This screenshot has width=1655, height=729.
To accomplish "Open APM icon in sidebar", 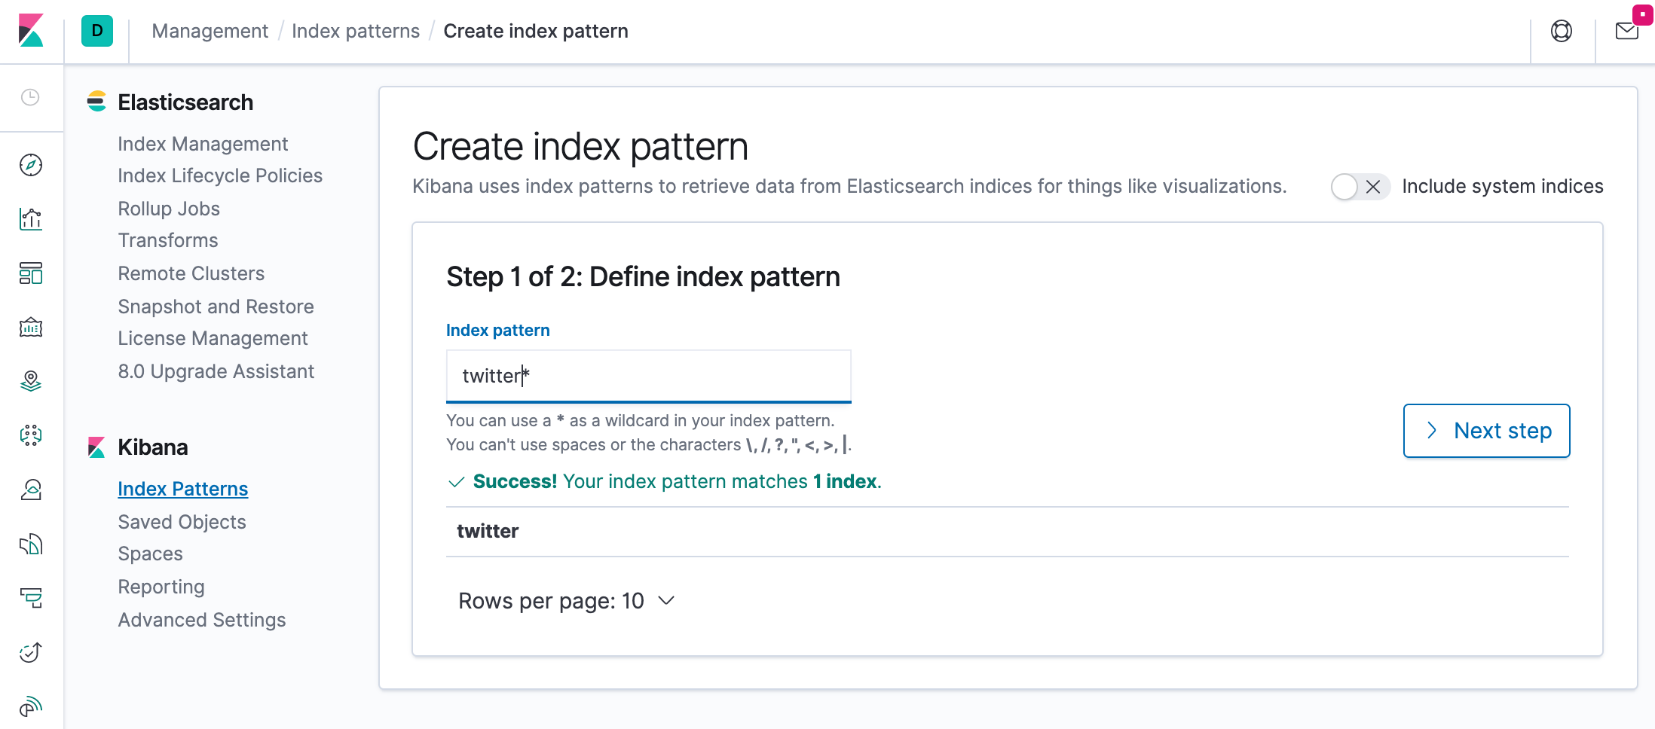I will (31, 599).
